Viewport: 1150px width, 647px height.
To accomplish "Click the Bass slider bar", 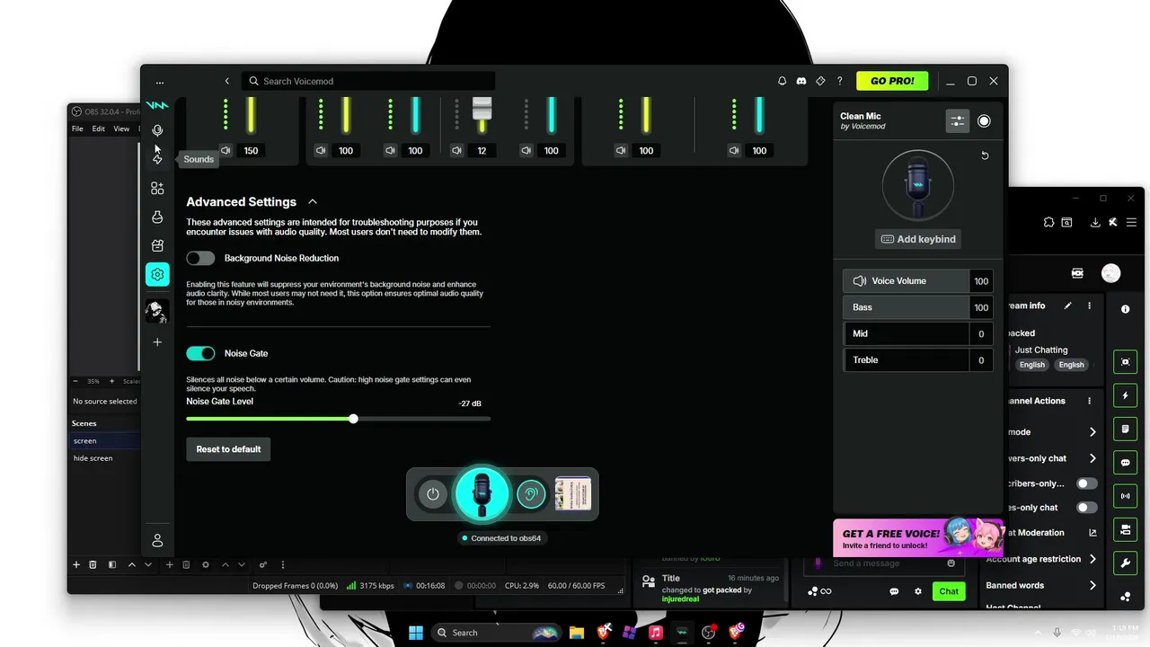I will pyautogui.click(x=907, y=307).
